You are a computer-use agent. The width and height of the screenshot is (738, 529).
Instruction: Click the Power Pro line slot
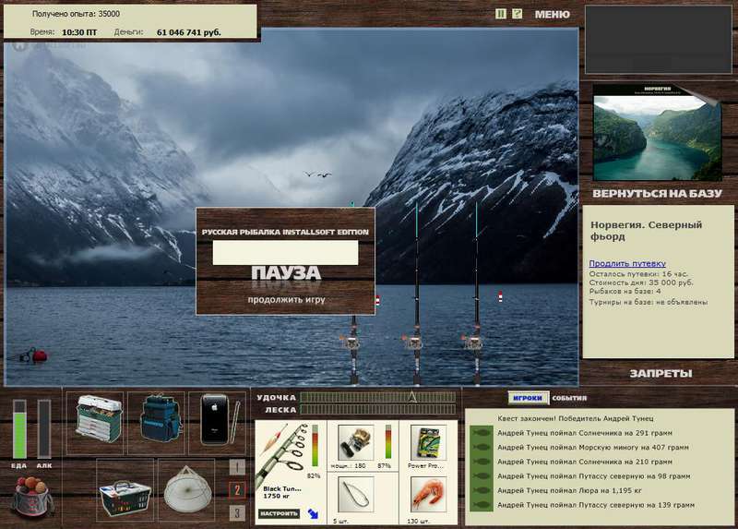click(428, 443)
